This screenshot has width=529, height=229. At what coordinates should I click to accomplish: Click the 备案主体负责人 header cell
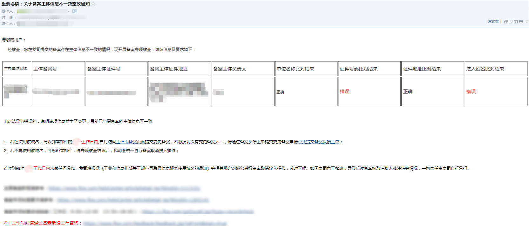243,69
